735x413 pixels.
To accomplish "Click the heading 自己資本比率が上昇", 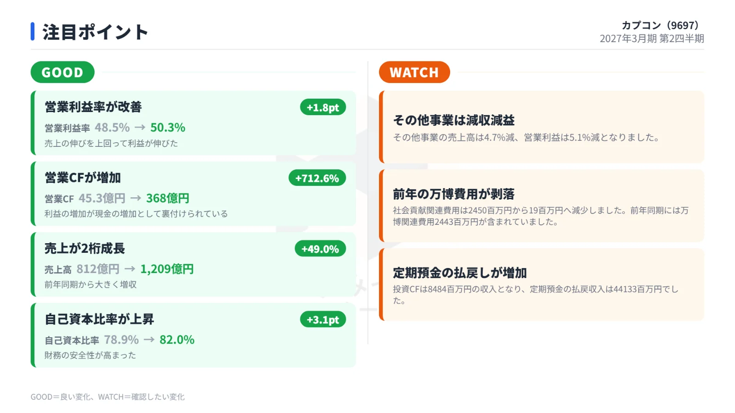I will [99, 319].
